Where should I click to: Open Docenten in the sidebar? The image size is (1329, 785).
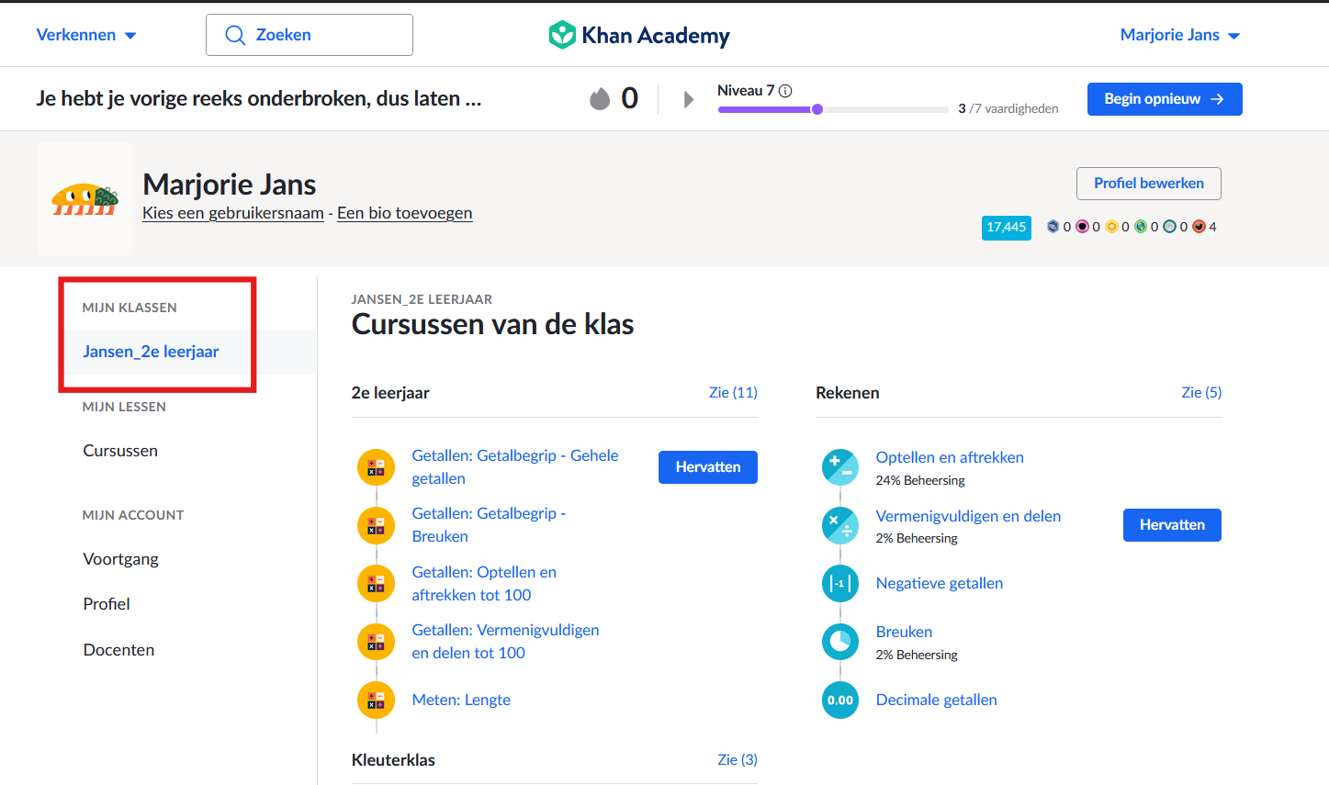(118, 650)
